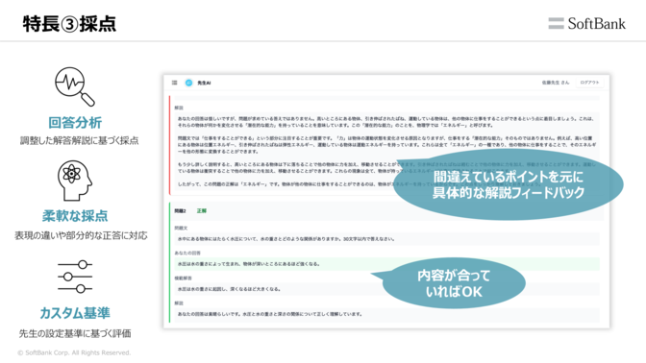Select paragraph starting あなたの回答は惜しいですが

click(386, 122)
